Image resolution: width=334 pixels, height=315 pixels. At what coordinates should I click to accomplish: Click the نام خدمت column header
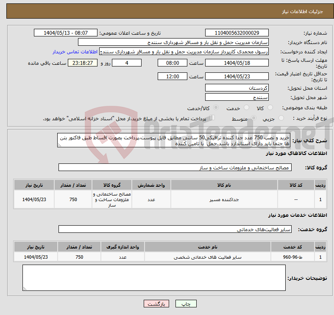point(208,247)
